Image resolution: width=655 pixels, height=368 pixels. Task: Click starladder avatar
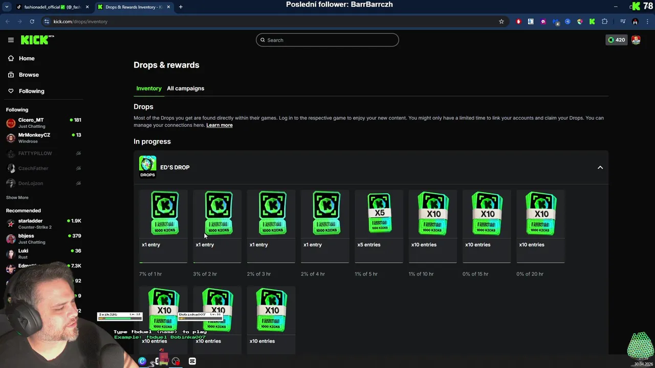click(x=11, y=224)
